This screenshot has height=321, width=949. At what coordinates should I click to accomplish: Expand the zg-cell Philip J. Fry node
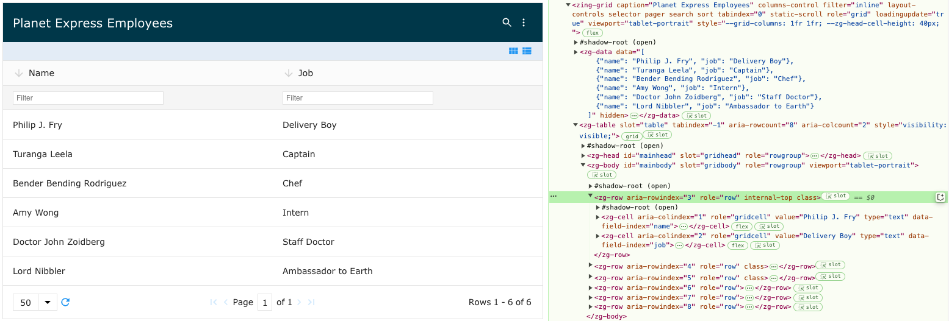(x=598, y=217)
